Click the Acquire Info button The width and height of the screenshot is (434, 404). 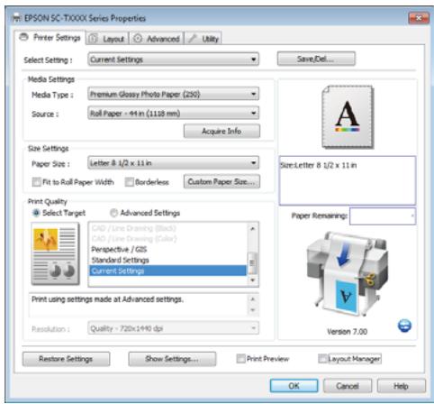tap(222, 131)
